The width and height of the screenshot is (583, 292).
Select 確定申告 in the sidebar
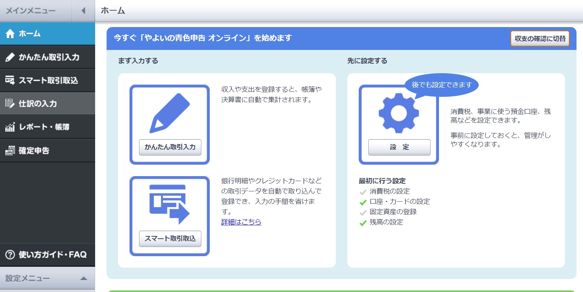tap(47, 151)
